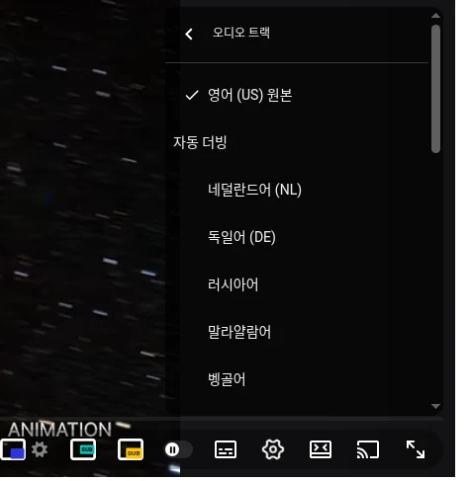The height and width of the screenshot is (481, 470).
Task: Select 영어 (US) 원본 audio track
Action: point(297,95)
